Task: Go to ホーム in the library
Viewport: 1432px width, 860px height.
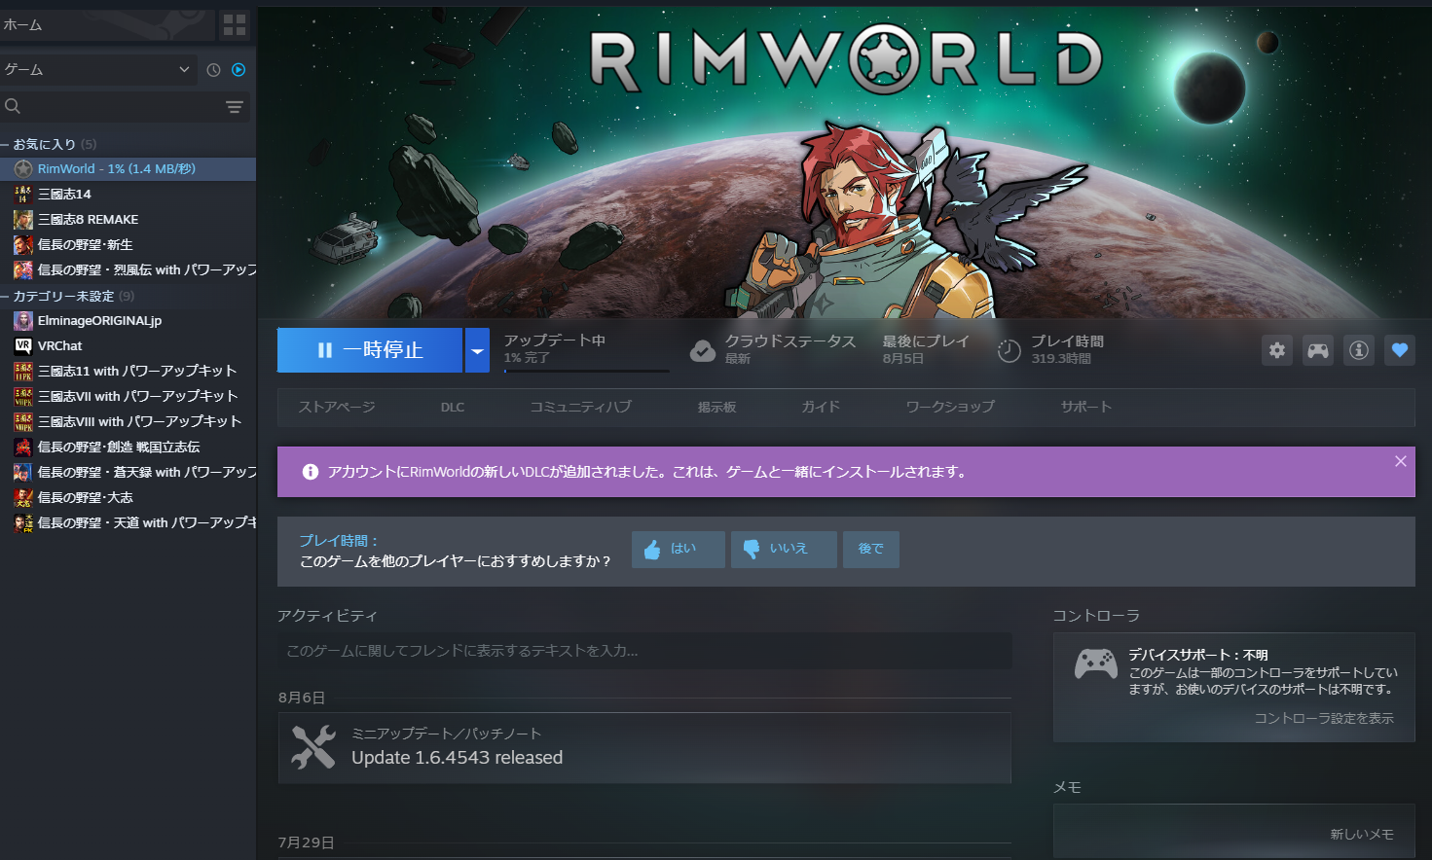Action: tap(107, 25)
